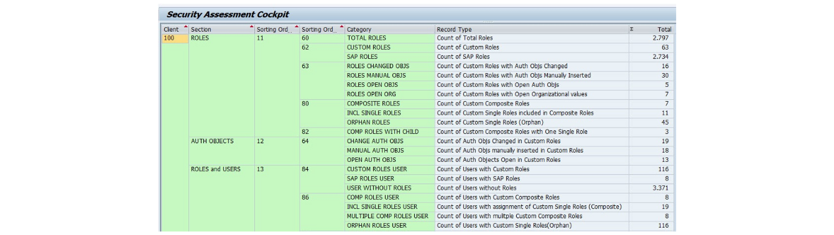The image size is (834, 235).
Task: Click the sigma sum icon in Total header
Action: coord(632,29)
